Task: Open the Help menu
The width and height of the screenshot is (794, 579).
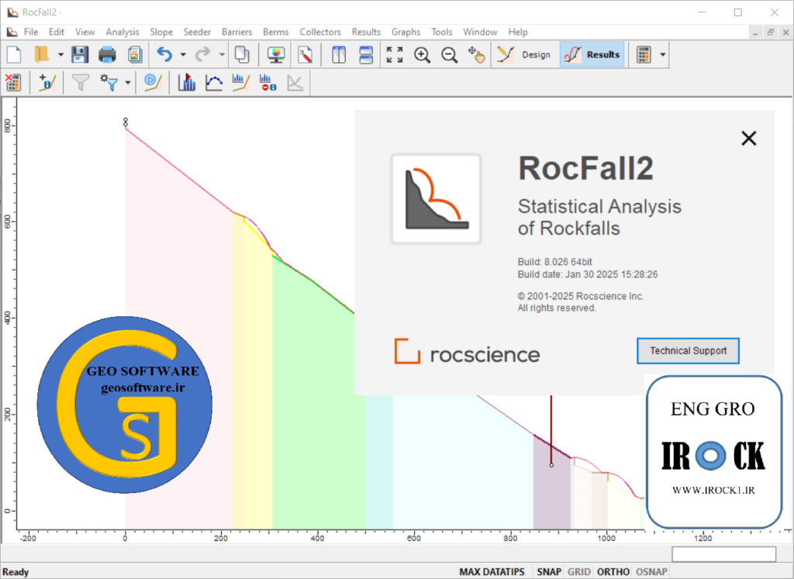Action: [x=517, y=32]
